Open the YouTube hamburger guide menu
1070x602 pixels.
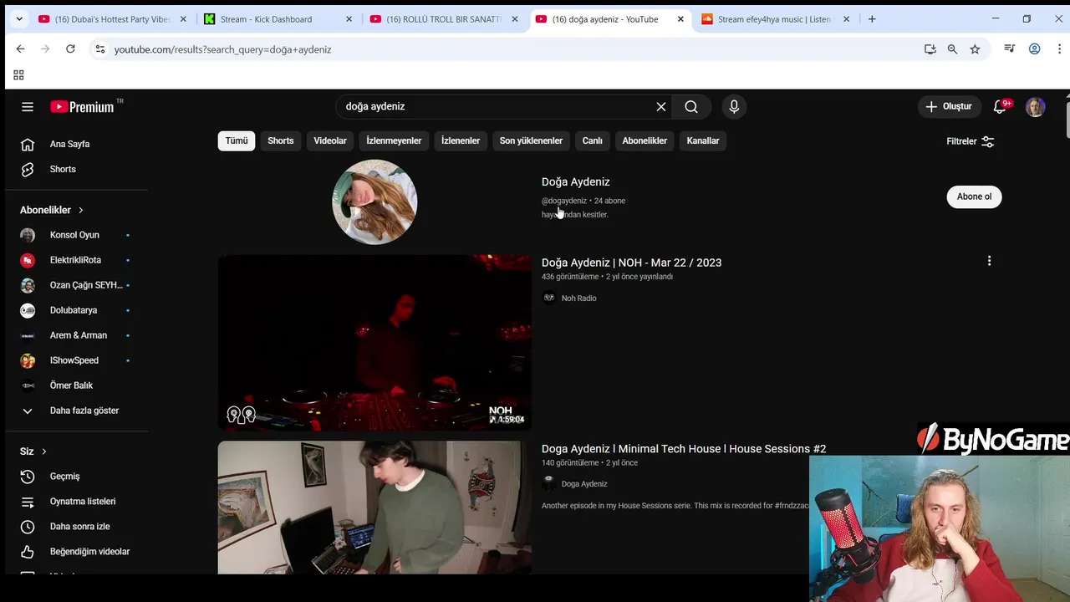pyautogui.click(x=28, y=106)
